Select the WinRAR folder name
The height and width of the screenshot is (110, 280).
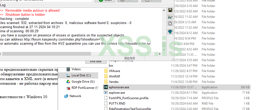point(114,76)
